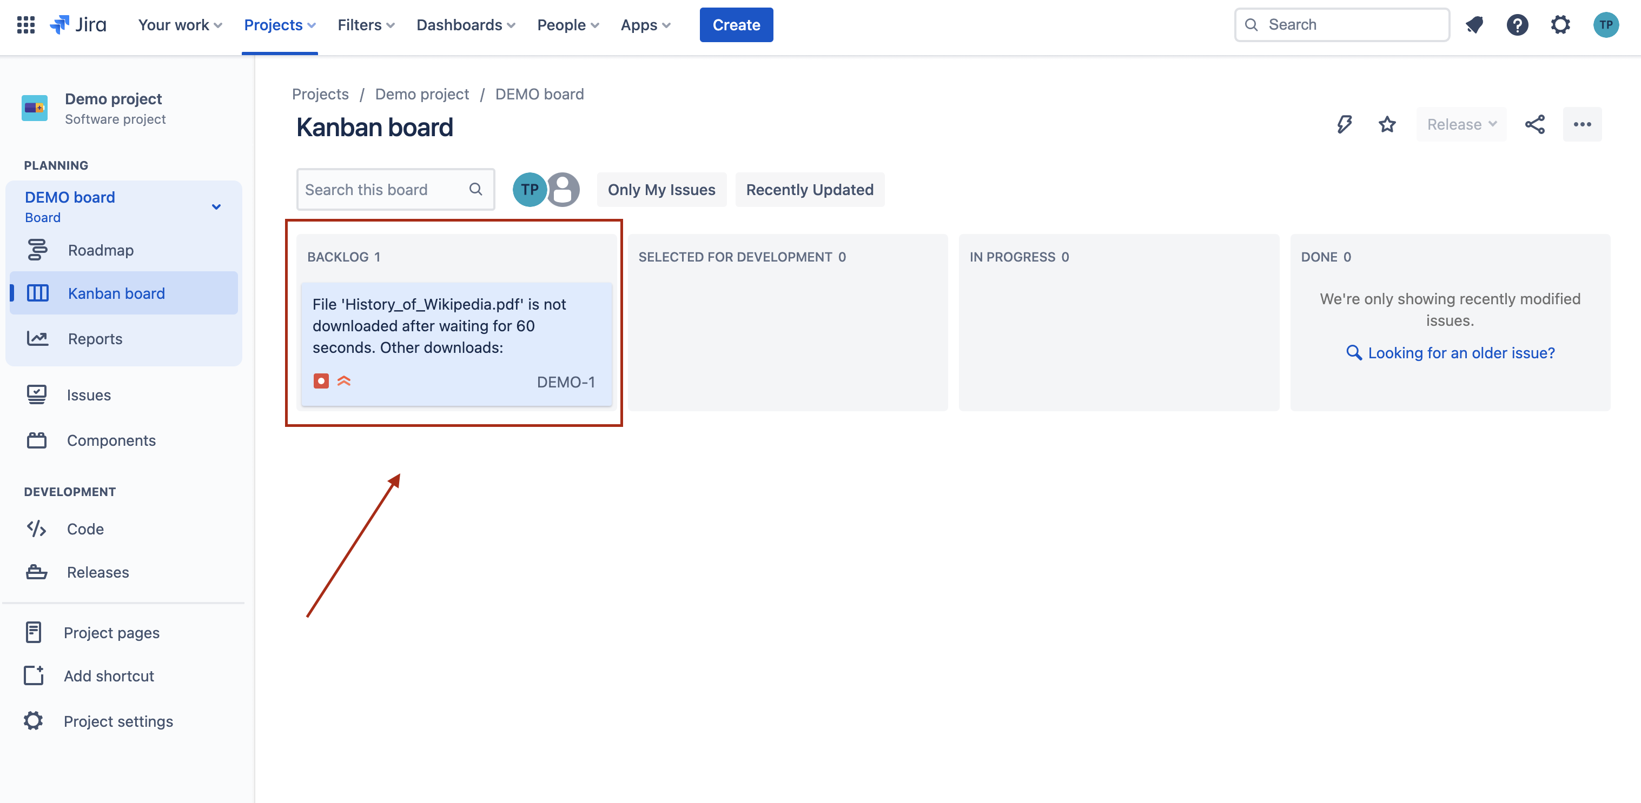The height and width of the screenshot is (803, 1641).
Task: Toggle the Recently Updated filter
Action: pos(809,190)
